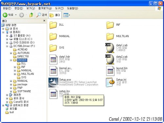Select the Setup.ini configuration file icon
Image resolution: width=164 pixels, height=123 pixels.
coord(110,82)
